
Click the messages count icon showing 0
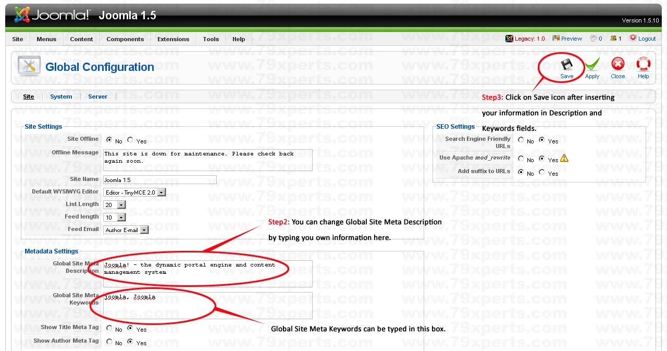[x=593, y=38]
